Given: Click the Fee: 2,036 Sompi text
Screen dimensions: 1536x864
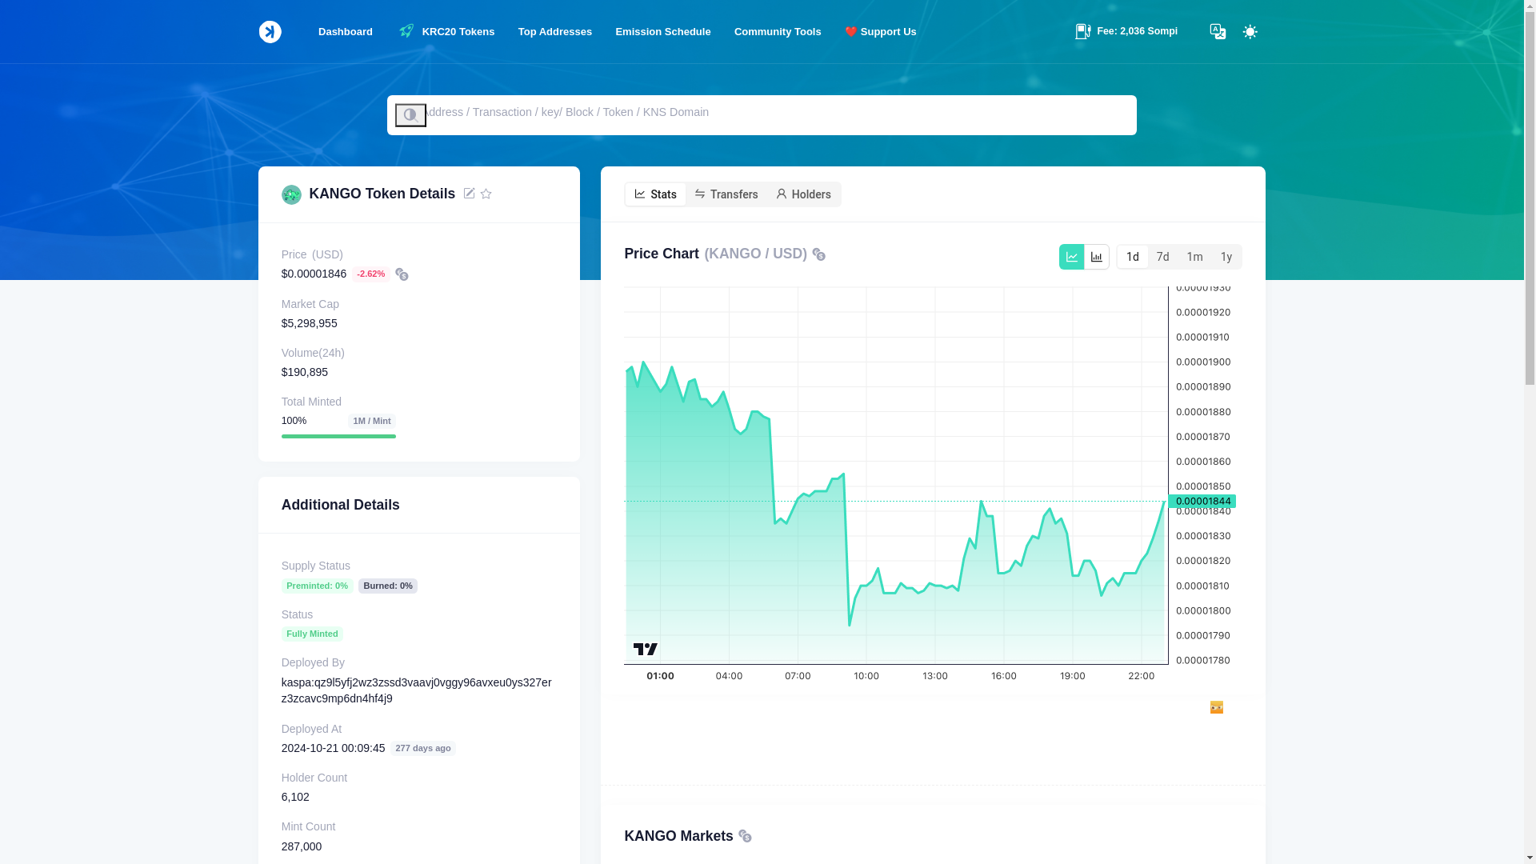Looking at the screenshot, I should 1137,31.
